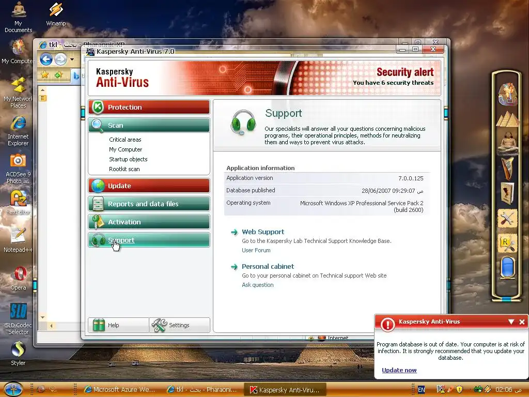This screenshot has width=529, height=397.
Task: Click the Security alert banner text
Action: tap(405, 72)
